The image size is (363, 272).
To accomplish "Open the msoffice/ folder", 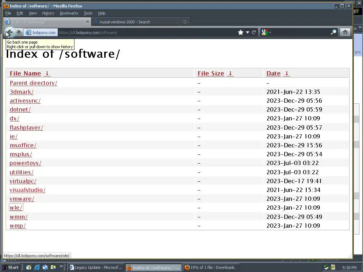I will click(x=23, y=145).
